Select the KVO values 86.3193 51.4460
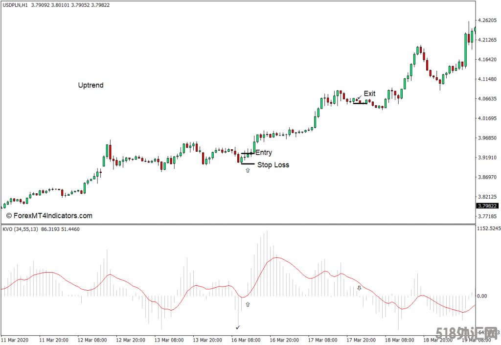 [x=60, y=229]
